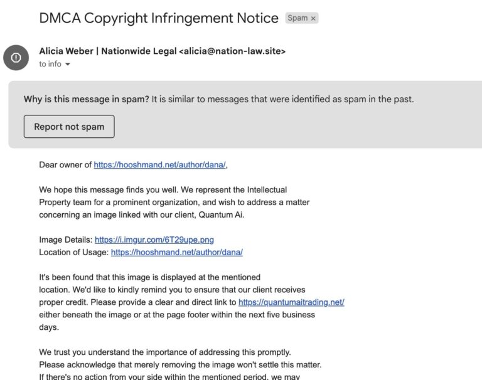The image size is (482, 380).
Task: Follow the Location of Usage hooshmand.net link
Action: [x=176, y=252]
